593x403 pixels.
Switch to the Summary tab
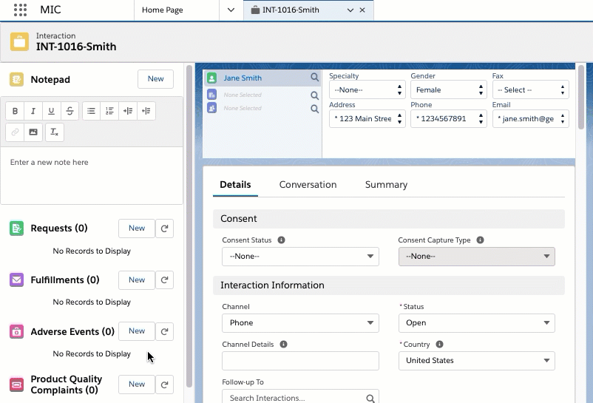(386, 185)
